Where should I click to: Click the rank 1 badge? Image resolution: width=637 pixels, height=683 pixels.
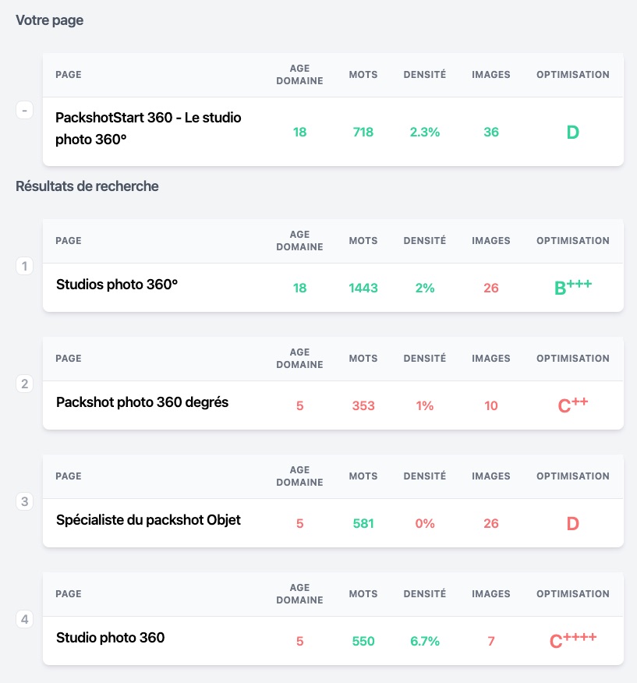click(25, 267)
